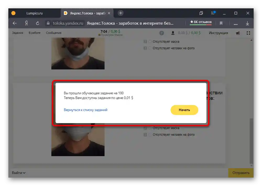This screenshot has width=262, height=186.
Task: Click the Yandex Я home icon
Action: pos(26,23)
